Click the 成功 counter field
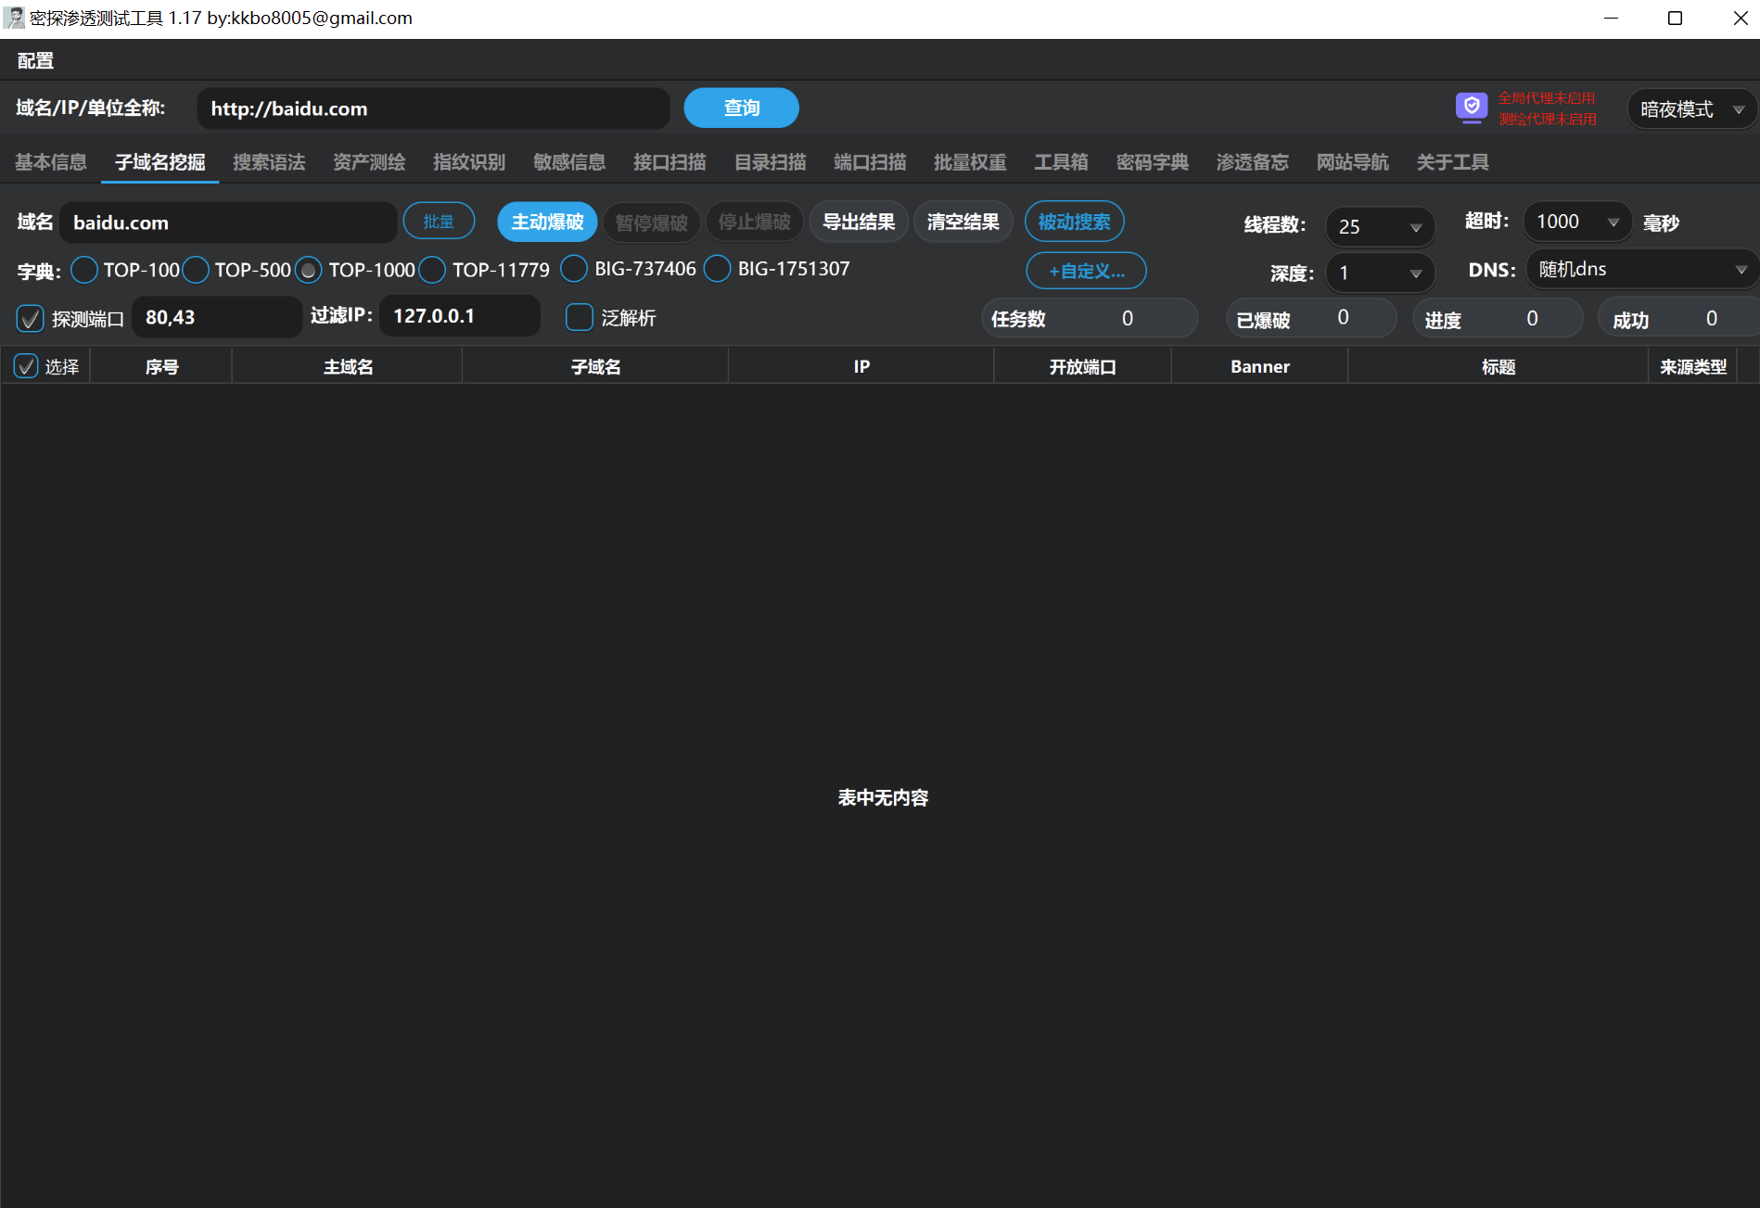Screen dimensions: 1760x1208 [1678, 318]
